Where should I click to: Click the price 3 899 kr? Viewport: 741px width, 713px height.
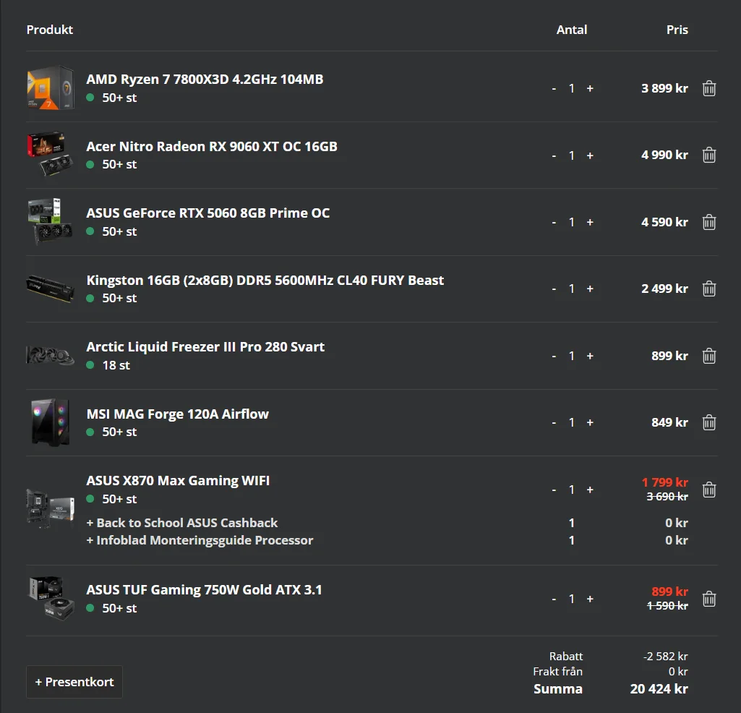pyautogui.click(x=664, y=88)
